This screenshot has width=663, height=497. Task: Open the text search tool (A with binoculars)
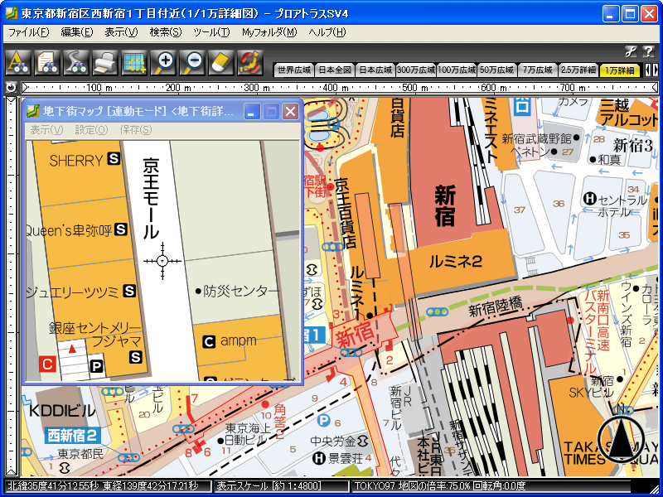click(x=18, y=63)
